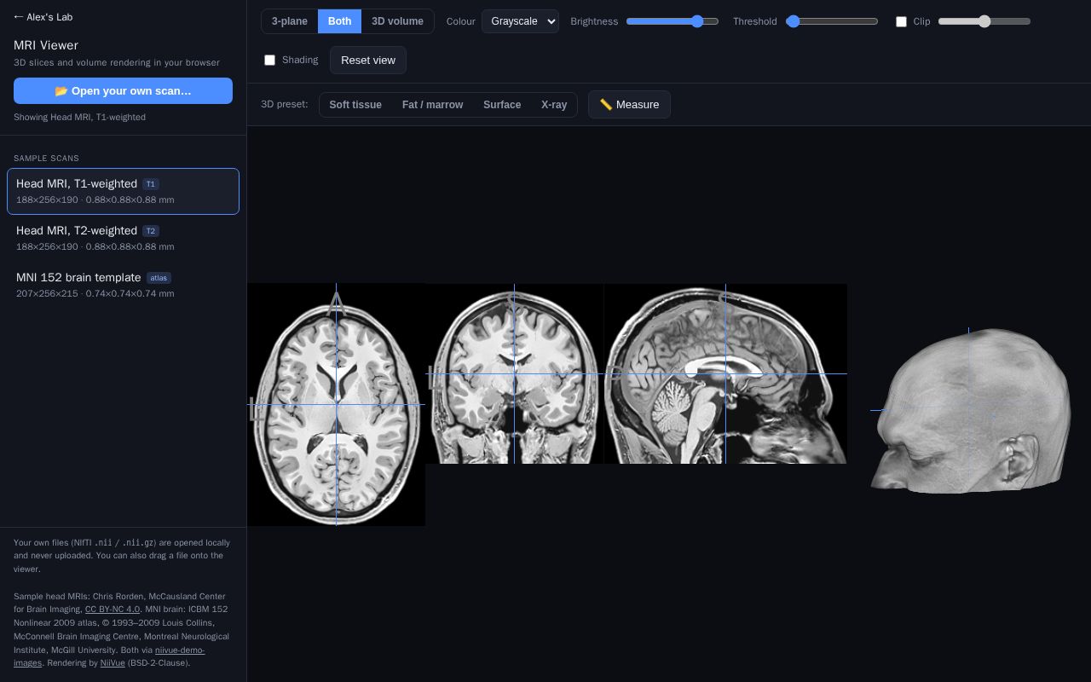Open the niivue-demo-images link
Screen dimensions: 1091x682
coord(109,656)
